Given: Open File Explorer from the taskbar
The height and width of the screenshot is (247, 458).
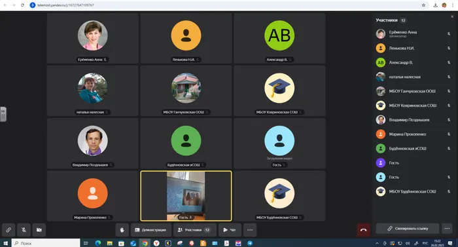Looking at the screenshot, I should [x=109, y=243].
